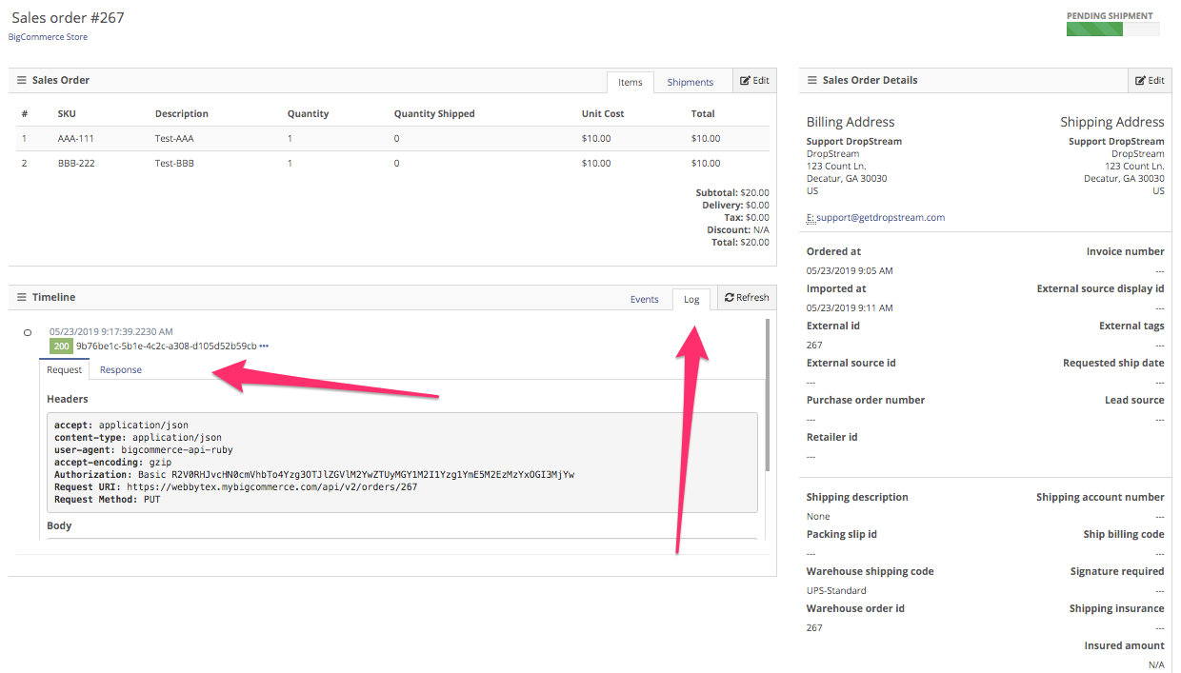Click the Sales Order panel hamburger icon
This screenshot has height=673, width=1181.
tap(22, 81)
